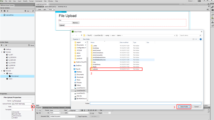
Task: Open the help icon in Select Folder dialog
Action: 201,39
